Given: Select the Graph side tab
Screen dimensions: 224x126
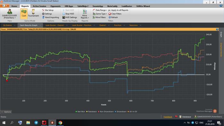Looking at the screenshot, I should tap(221, 35).
